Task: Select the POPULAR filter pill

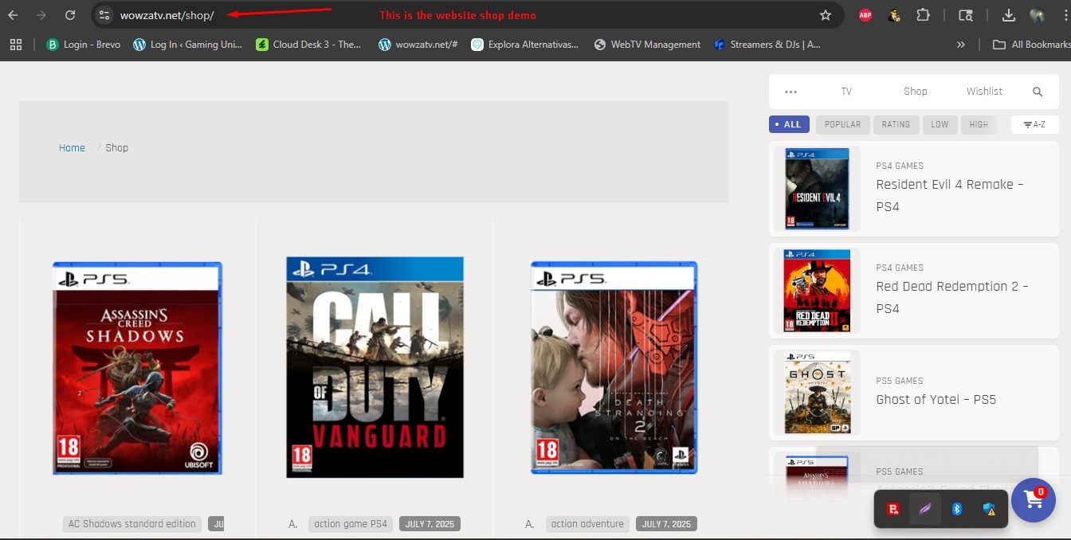Action: point(842,124)
